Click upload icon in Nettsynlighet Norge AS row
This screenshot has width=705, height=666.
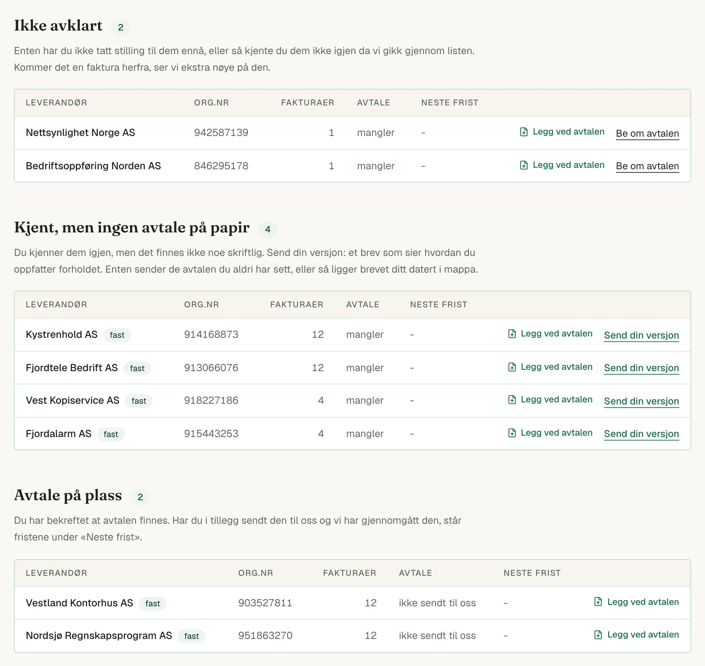click(x=524, y=132)
